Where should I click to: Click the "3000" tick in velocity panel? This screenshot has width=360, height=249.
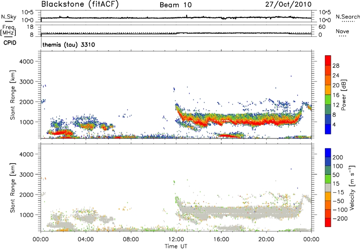27,174
